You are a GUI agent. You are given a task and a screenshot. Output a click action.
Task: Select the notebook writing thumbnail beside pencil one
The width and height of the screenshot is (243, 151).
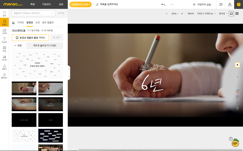click(x=51, y=88)
